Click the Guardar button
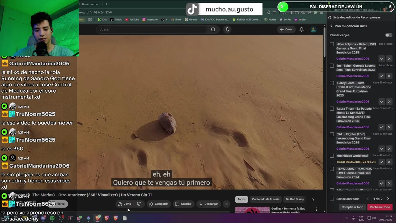396x223 pixels. coord(183,204)
